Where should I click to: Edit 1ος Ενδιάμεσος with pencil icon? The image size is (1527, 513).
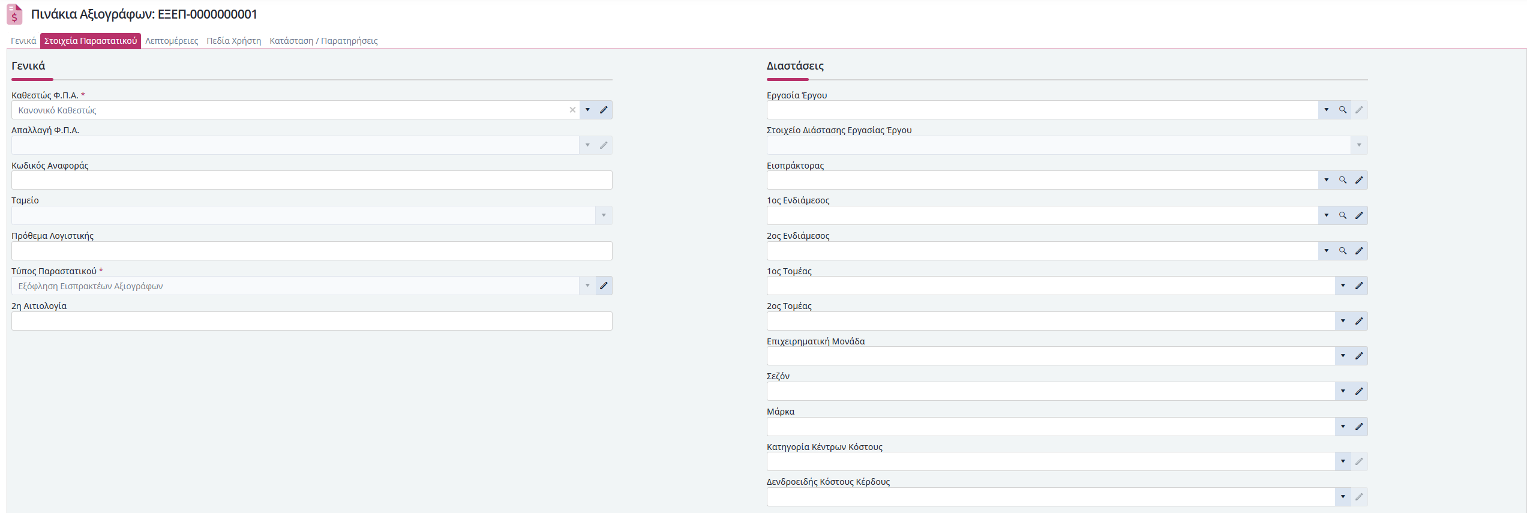[x=1359, y=215]
